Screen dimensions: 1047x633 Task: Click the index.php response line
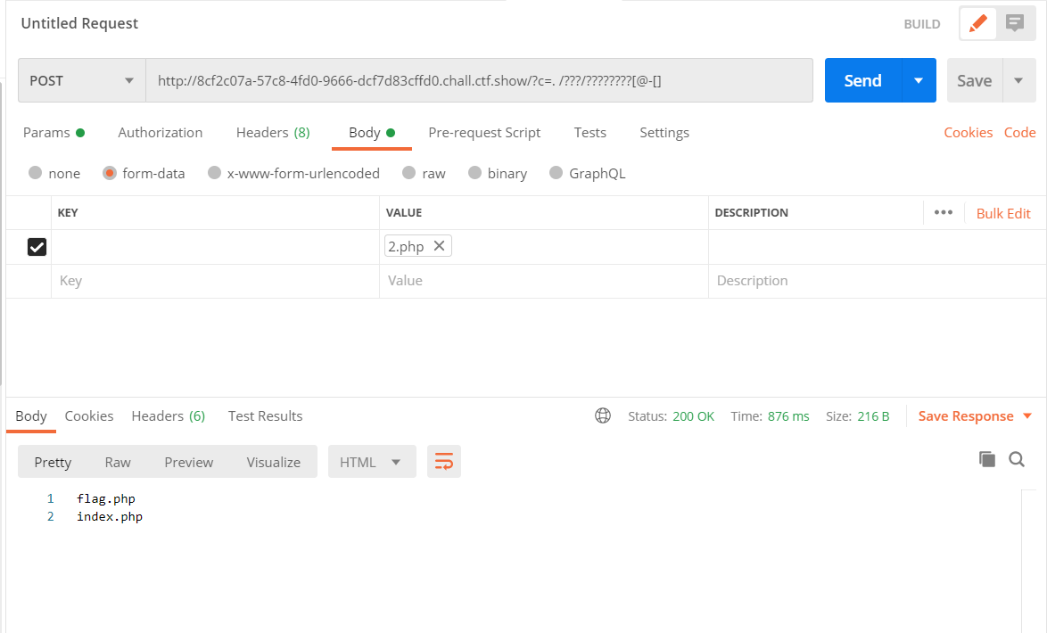[x=110, y=516]
